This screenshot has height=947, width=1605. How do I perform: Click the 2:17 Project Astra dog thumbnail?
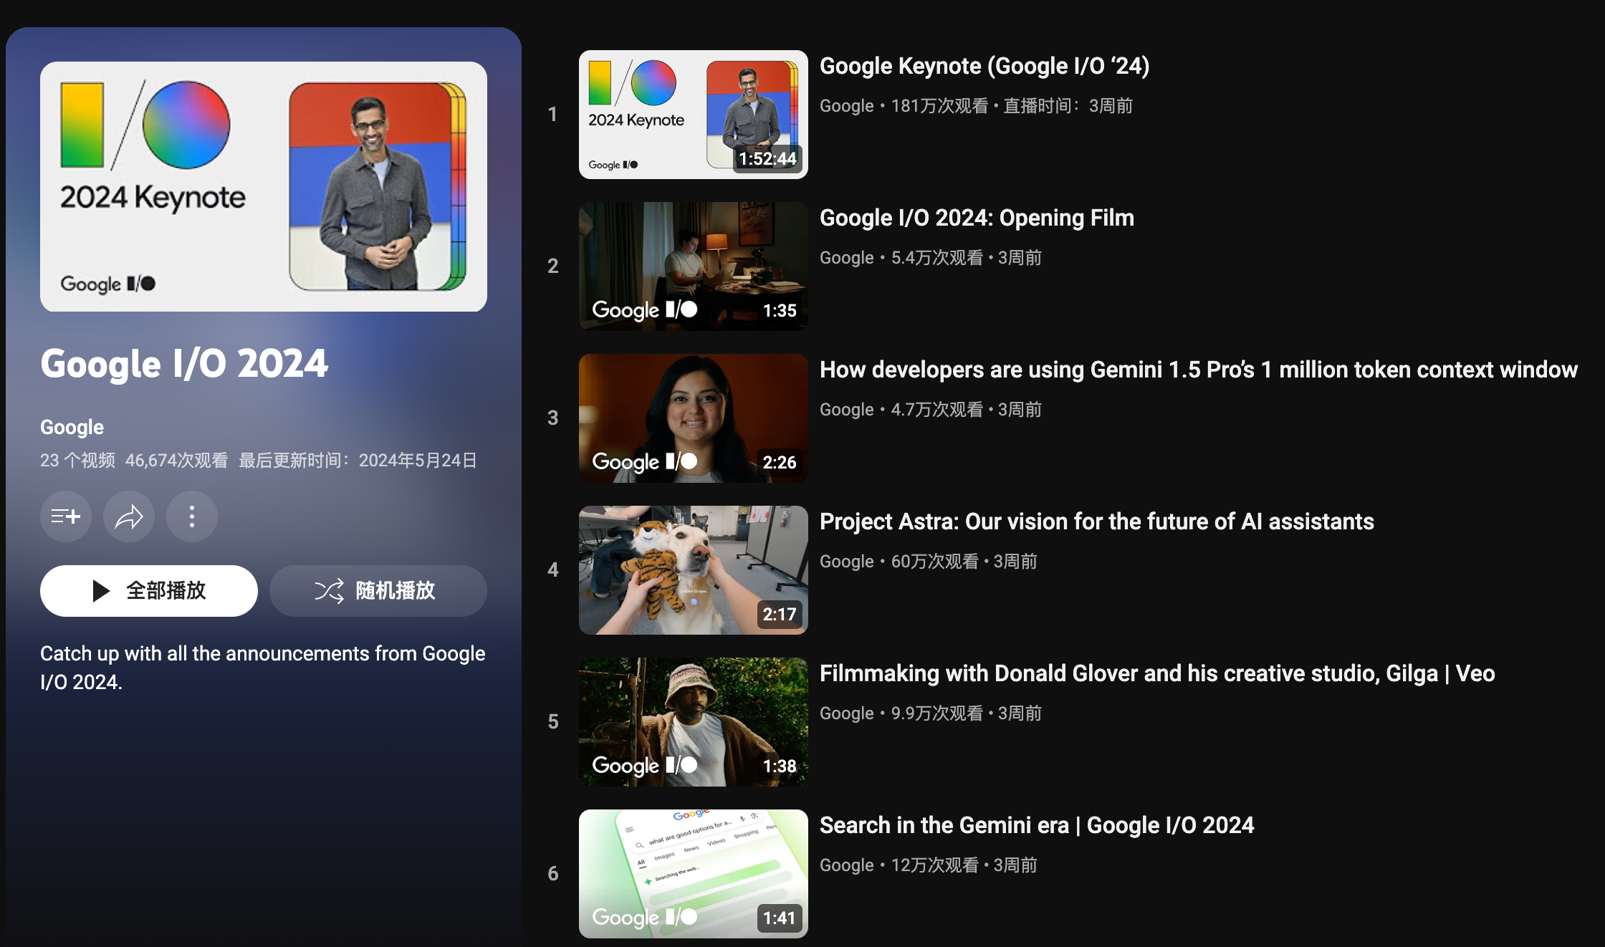694,570
